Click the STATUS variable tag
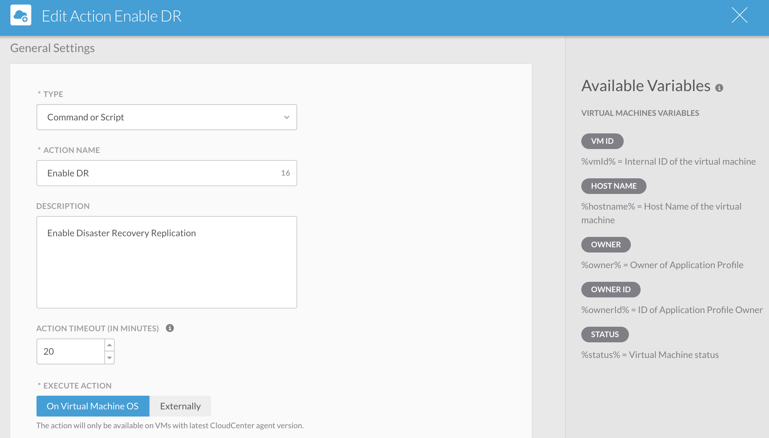The image size is (769, 438). pos(605,335)
